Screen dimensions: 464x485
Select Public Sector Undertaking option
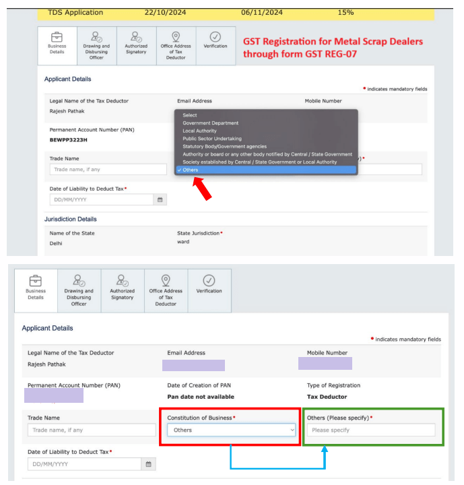click(x=211, y=138)
